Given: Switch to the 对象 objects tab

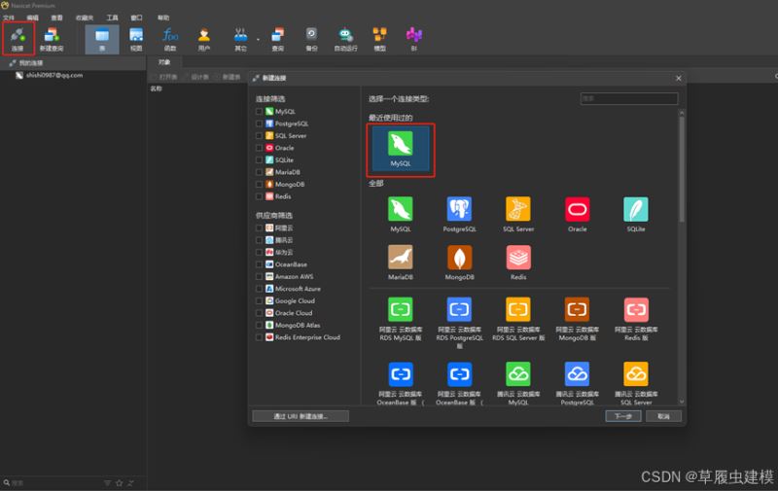Looking at the screenshot, I should point(164,62).
